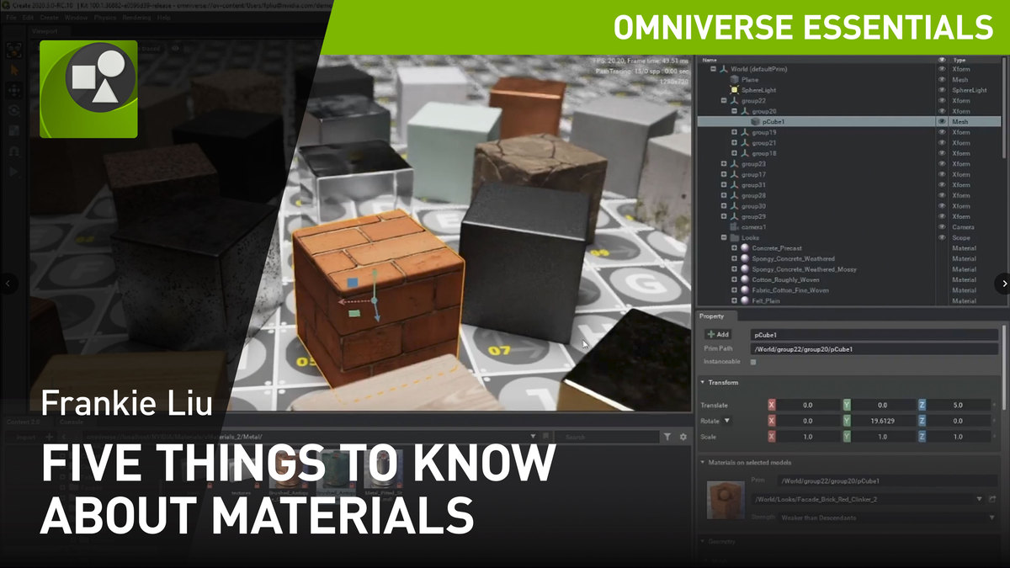This screenshot has height=568, width=1010.
Task: Collapse the Looks folder node
Action: pos(724,237)
